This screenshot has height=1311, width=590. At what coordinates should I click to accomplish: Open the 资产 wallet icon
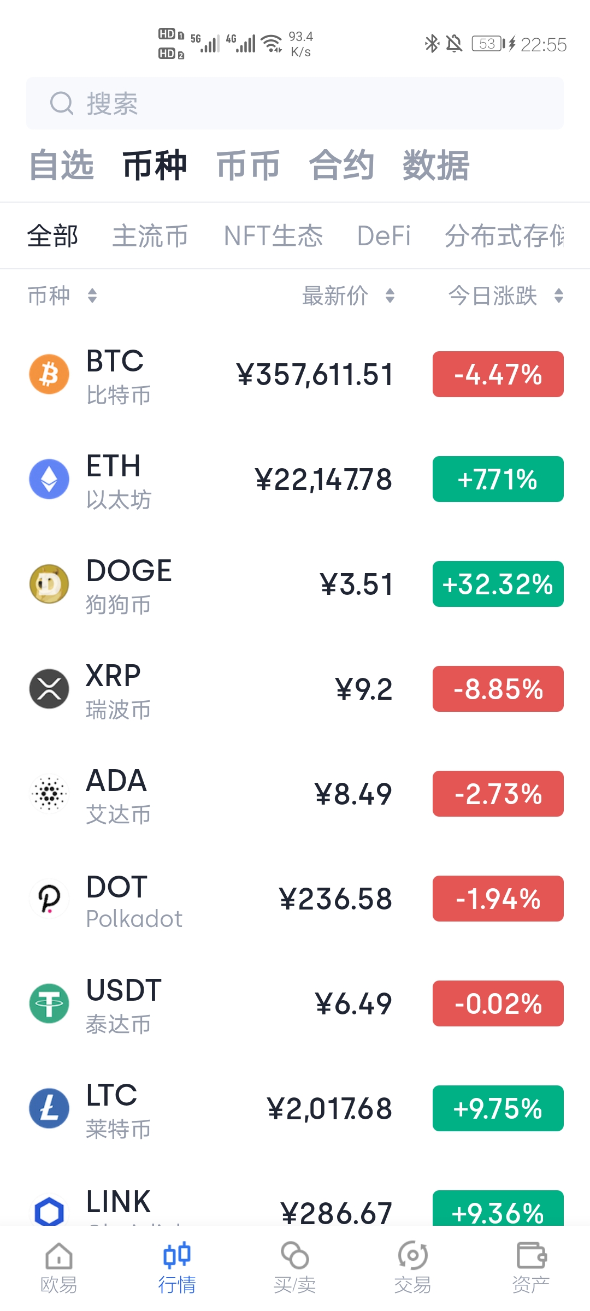pos(531,1256)
